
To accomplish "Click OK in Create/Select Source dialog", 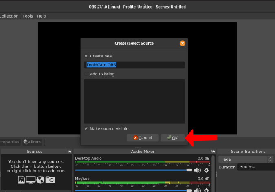I will (173, 138).
